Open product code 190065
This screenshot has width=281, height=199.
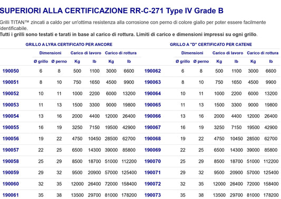[153, 105]
